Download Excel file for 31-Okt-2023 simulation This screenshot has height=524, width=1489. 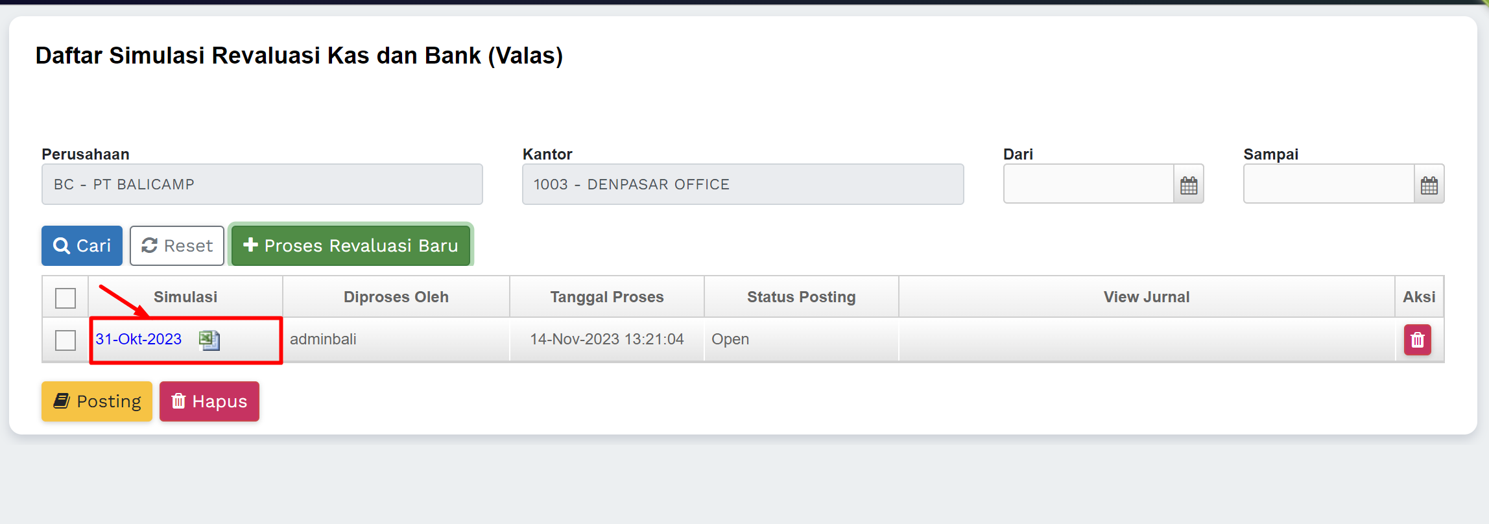(x=209, y=340)
